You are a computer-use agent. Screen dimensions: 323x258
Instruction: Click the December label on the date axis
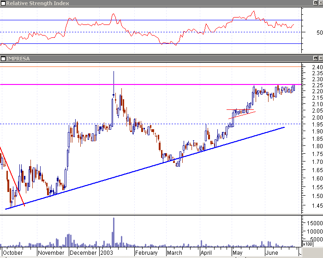pos(83,252)
